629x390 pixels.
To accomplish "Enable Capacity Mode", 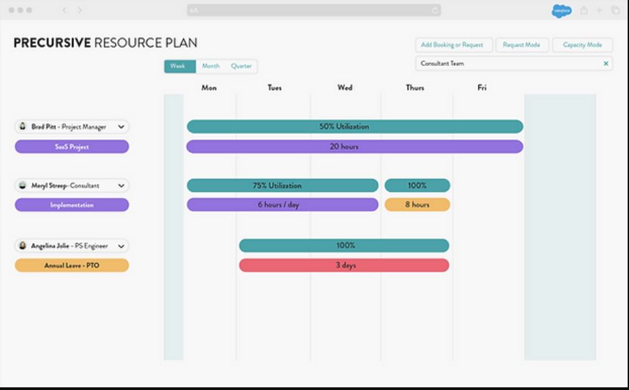I will point(582,45).
